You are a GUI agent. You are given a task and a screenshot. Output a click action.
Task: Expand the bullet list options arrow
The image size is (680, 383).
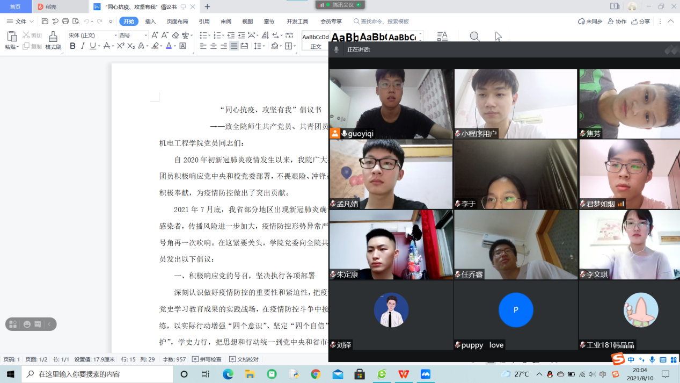click(x=209, y=34)
